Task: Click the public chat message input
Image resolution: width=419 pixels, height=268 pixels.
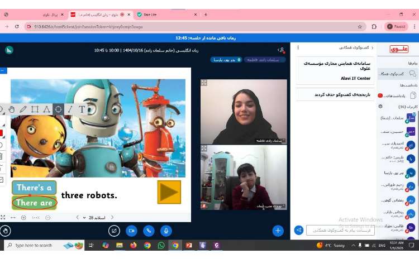Action: coord(340,230)
